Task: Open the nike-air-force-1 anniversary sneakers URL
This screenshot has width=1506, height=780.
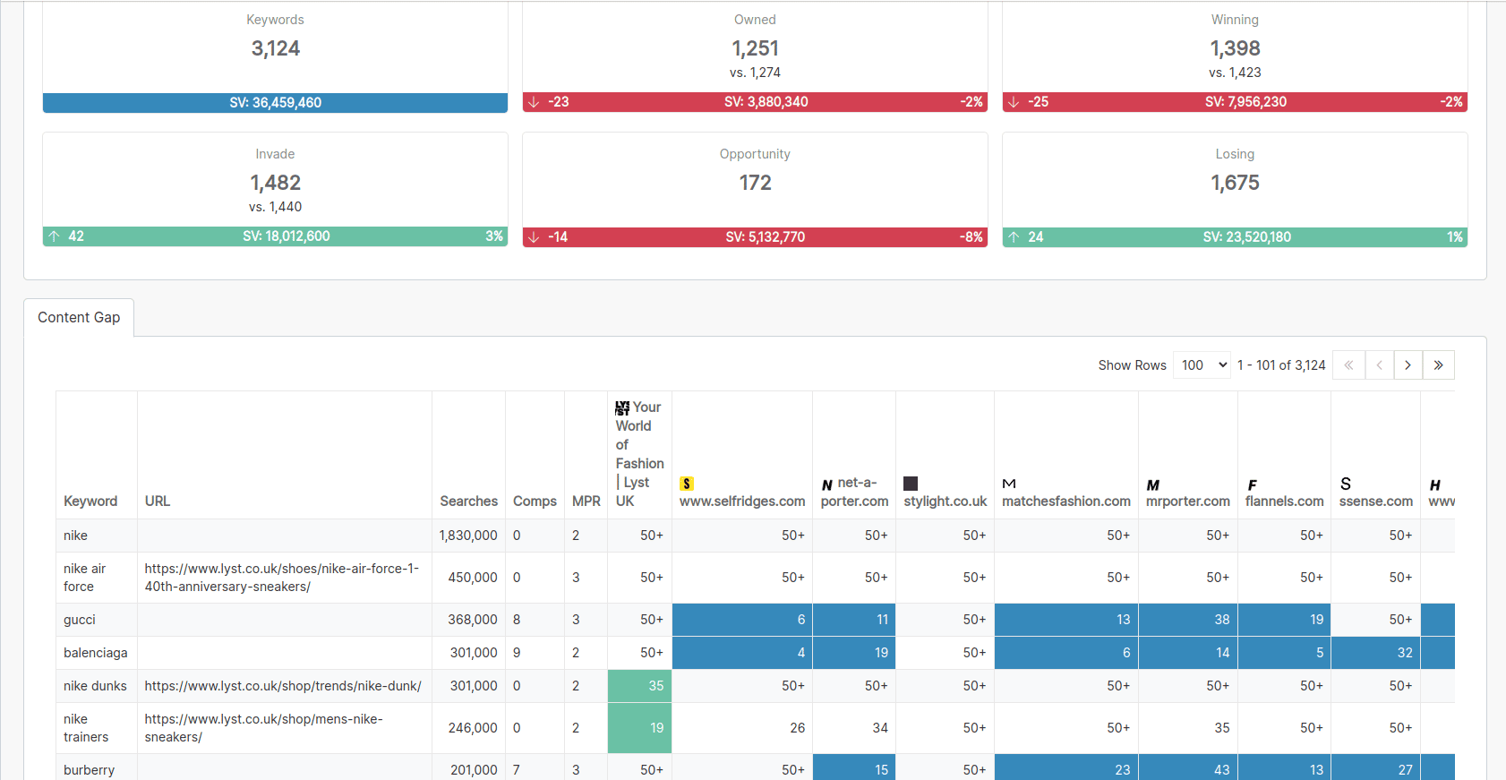Action: click(x=281, y=578)
